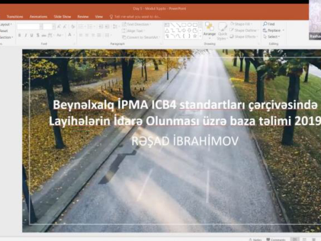Click the Reset slide button
This screenshot has width=321, height=241.
4,31
